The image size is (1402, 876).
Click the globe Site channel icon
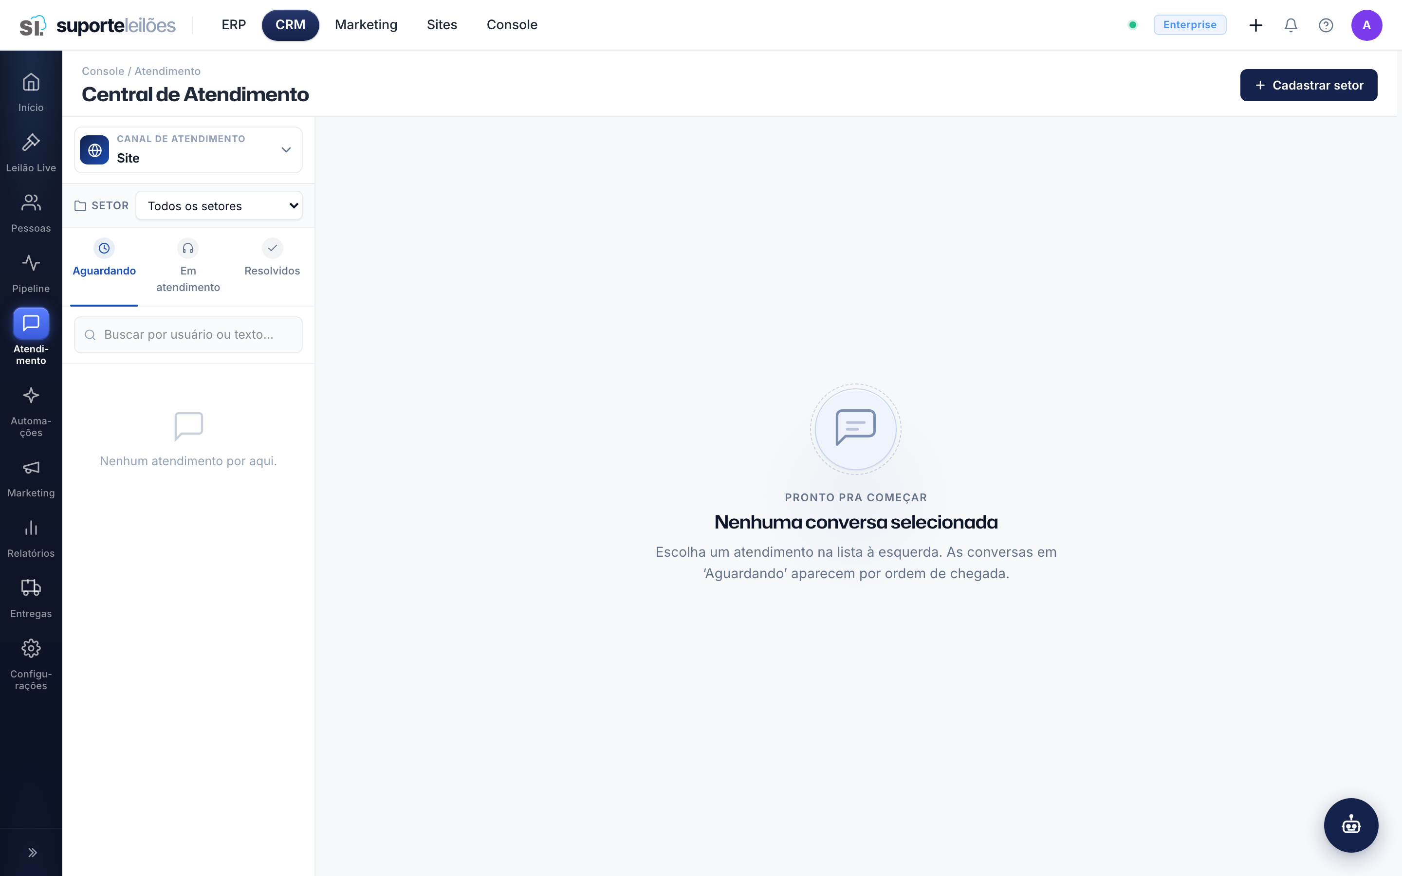(x=94, y=150)
